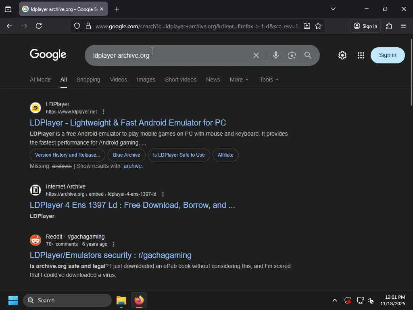Open the network status tray icon

click(360, 300)
